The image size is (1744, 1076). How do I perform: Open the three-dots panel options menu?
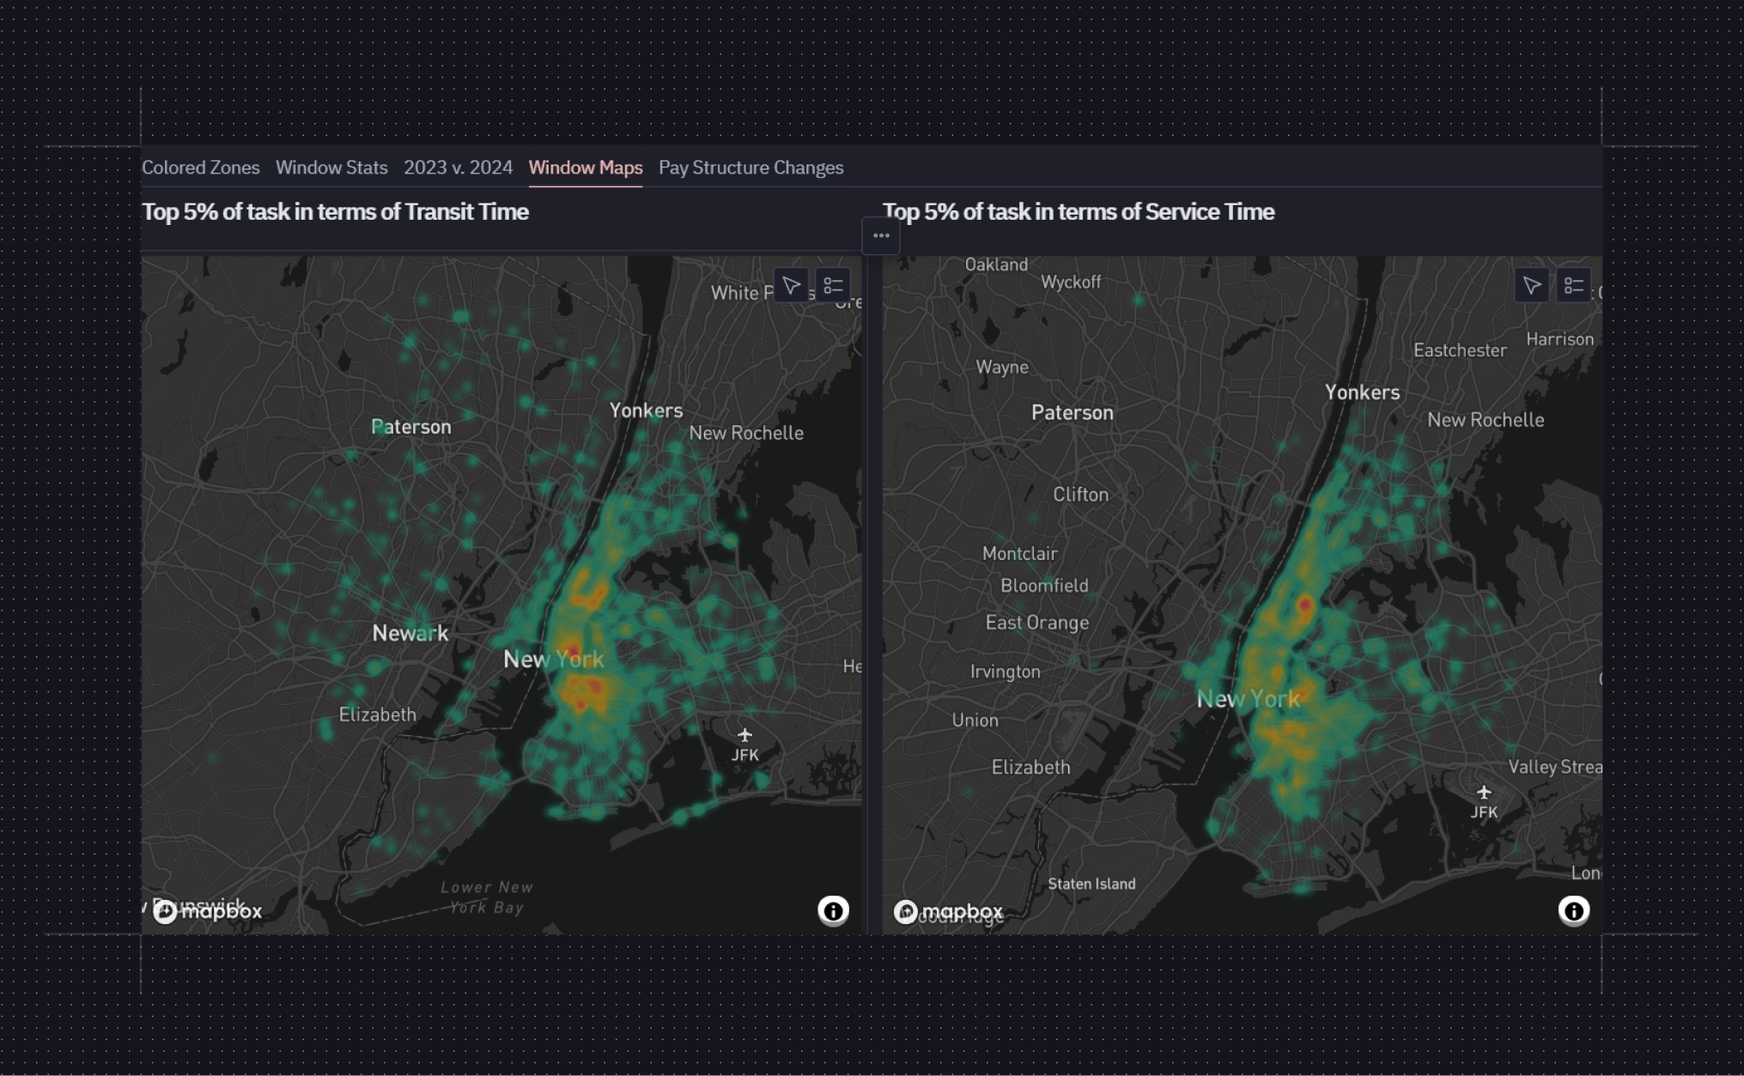pyautogui.click(x=881, y=235)
